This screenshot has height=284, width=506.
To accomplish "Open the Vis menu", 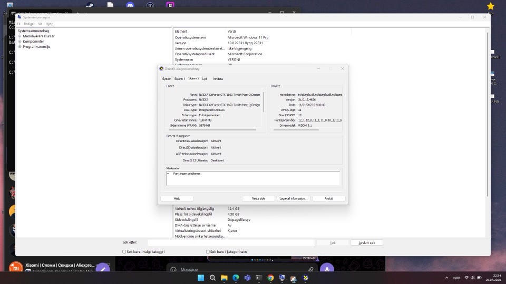I will 40,24.
